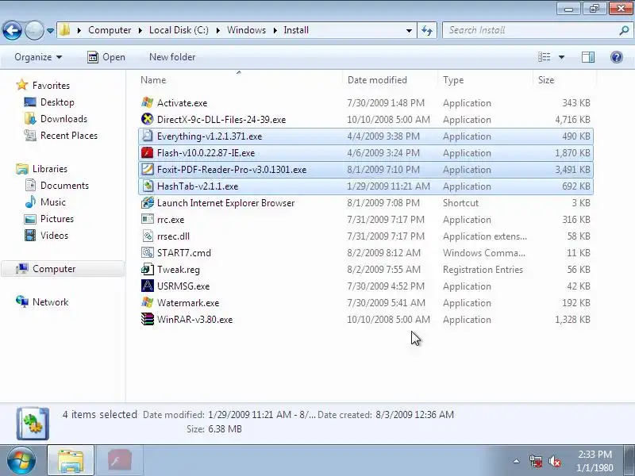Click the New folder button
The image size is (635, 476).
pos(172,57)
